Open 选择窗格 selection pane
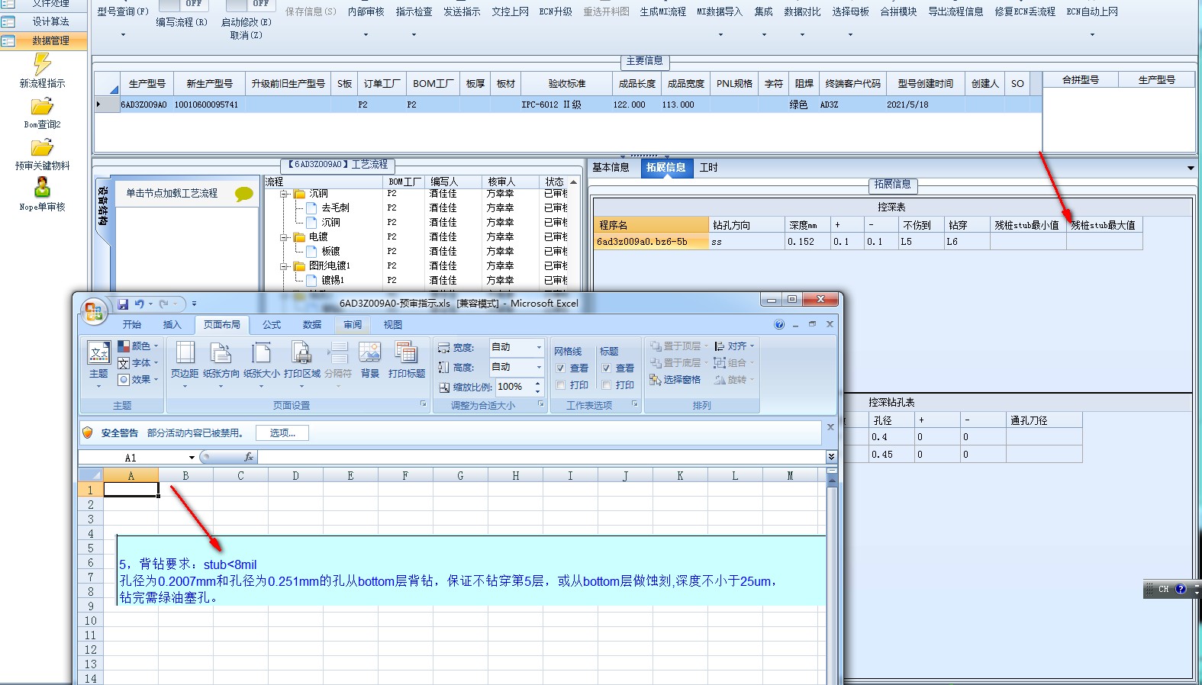Screen dimensions: 1202x685 pyautogui.click(x=675, y=379)
